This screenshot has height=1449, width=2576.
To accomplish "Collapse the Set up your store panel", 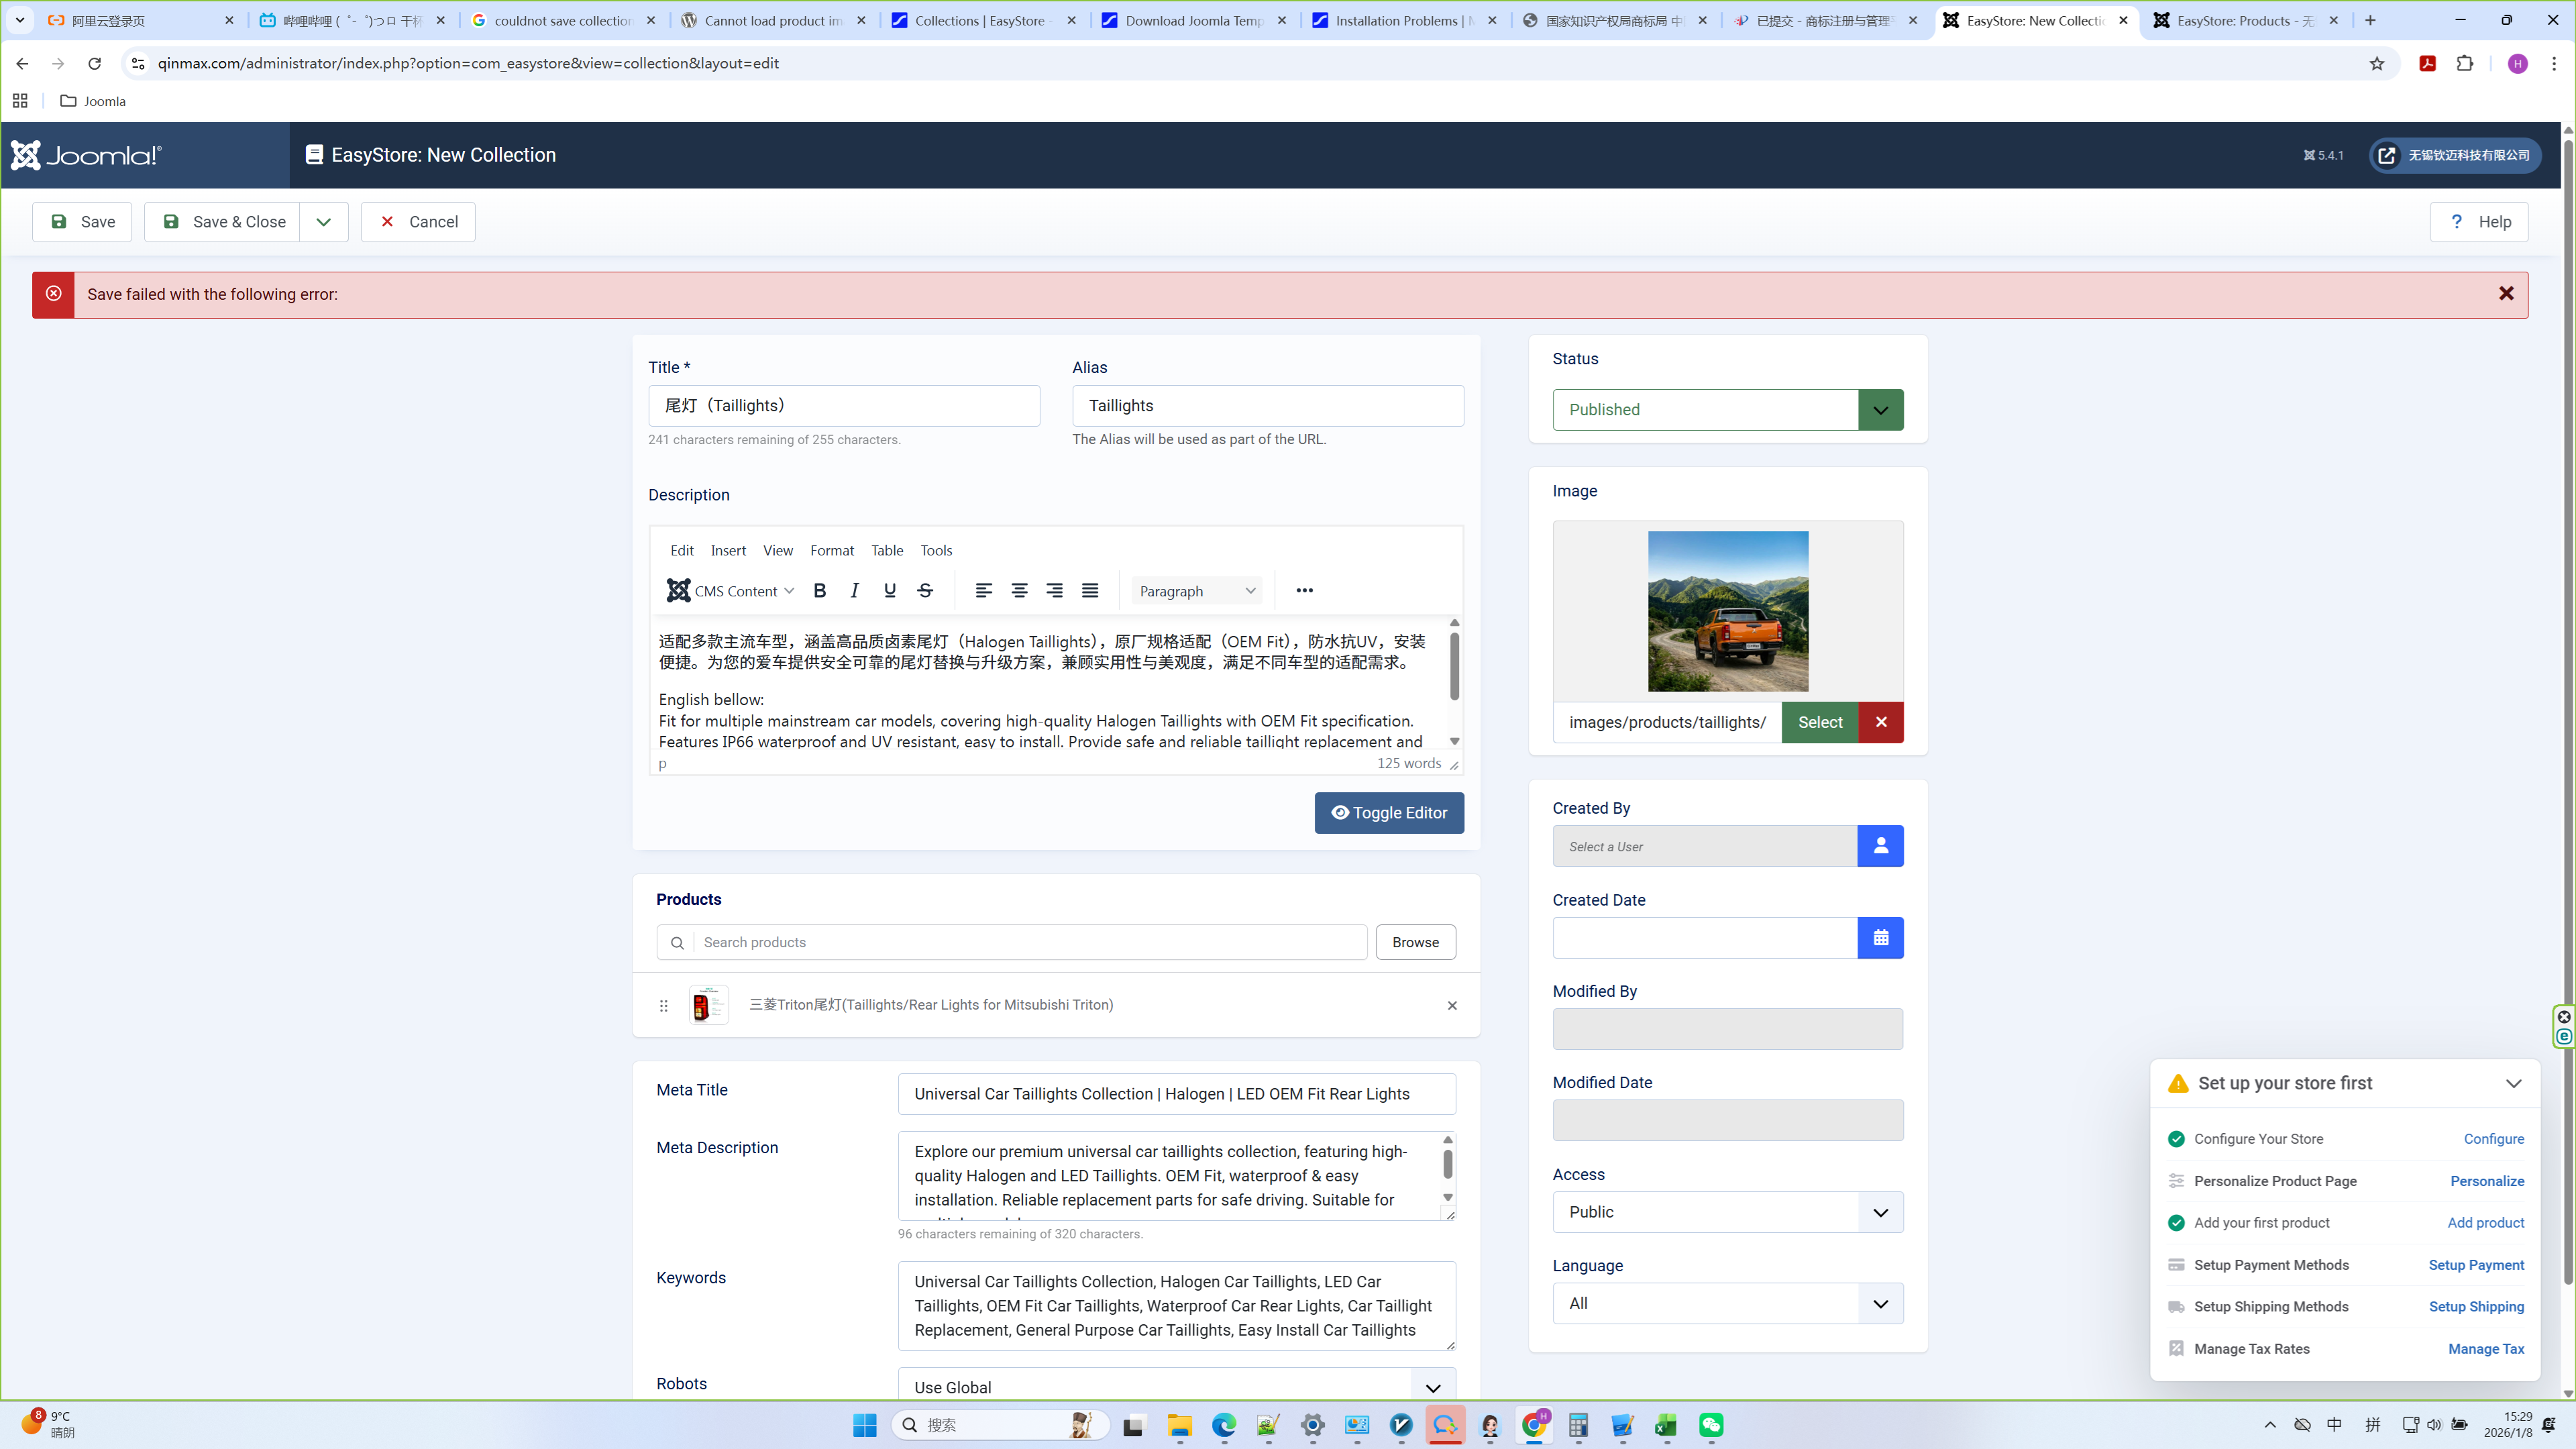I will point(2513,1084).
